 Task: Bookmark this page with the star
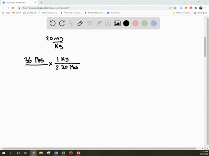[x=175, y=8]
